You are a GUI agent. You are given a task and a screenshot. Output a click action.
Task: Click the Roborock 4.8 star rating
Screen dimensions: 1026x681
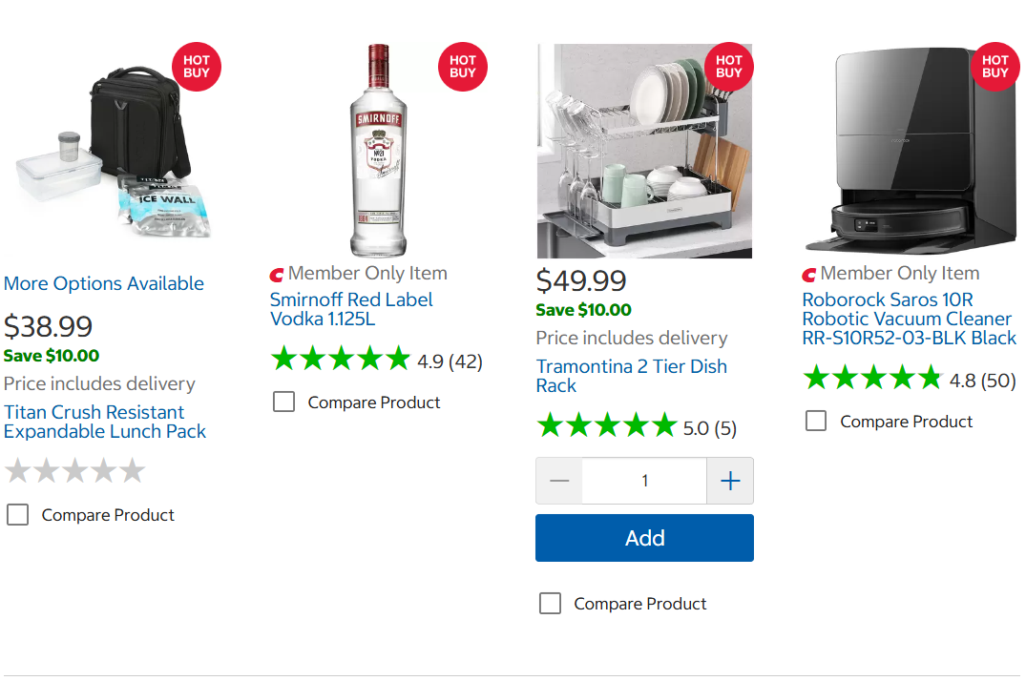(872, 379)
